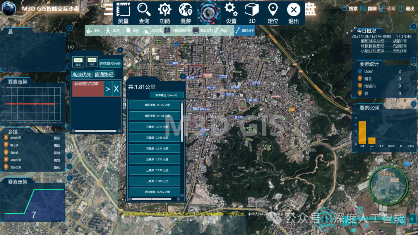Toggle the eye visibility icon above minimap
This screenshot has width=418, height=235.
coord(407,164)
